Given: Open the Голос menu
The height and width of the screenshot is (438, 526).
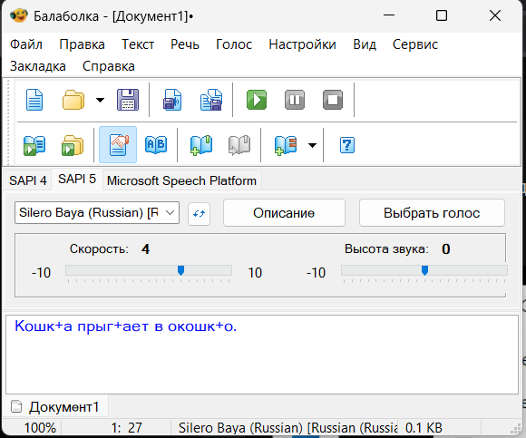Looking at the screenshot, I should (x=234, y=44).
